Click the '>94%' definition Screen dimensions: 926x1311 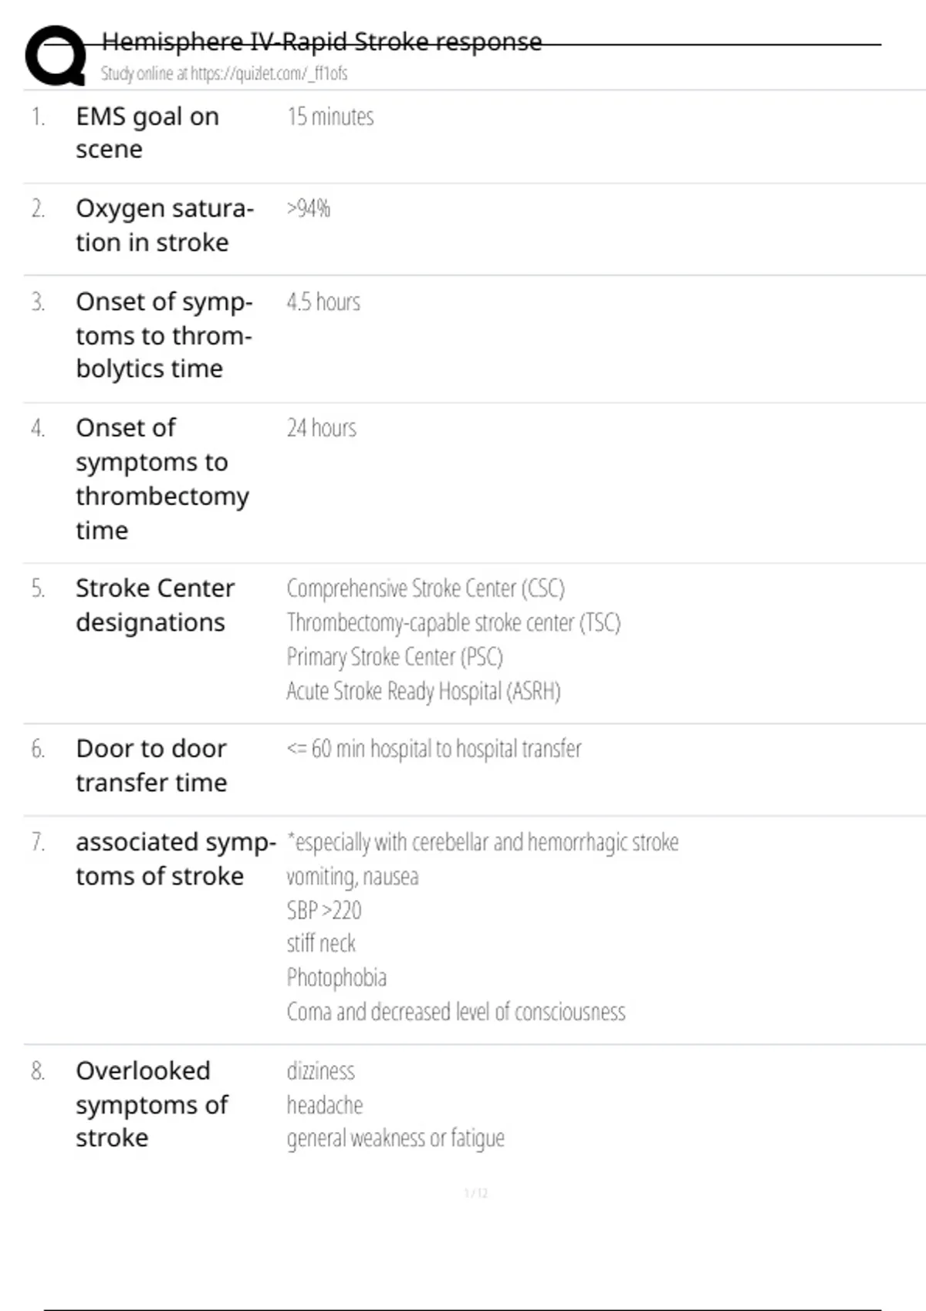(x=309, y=209)
